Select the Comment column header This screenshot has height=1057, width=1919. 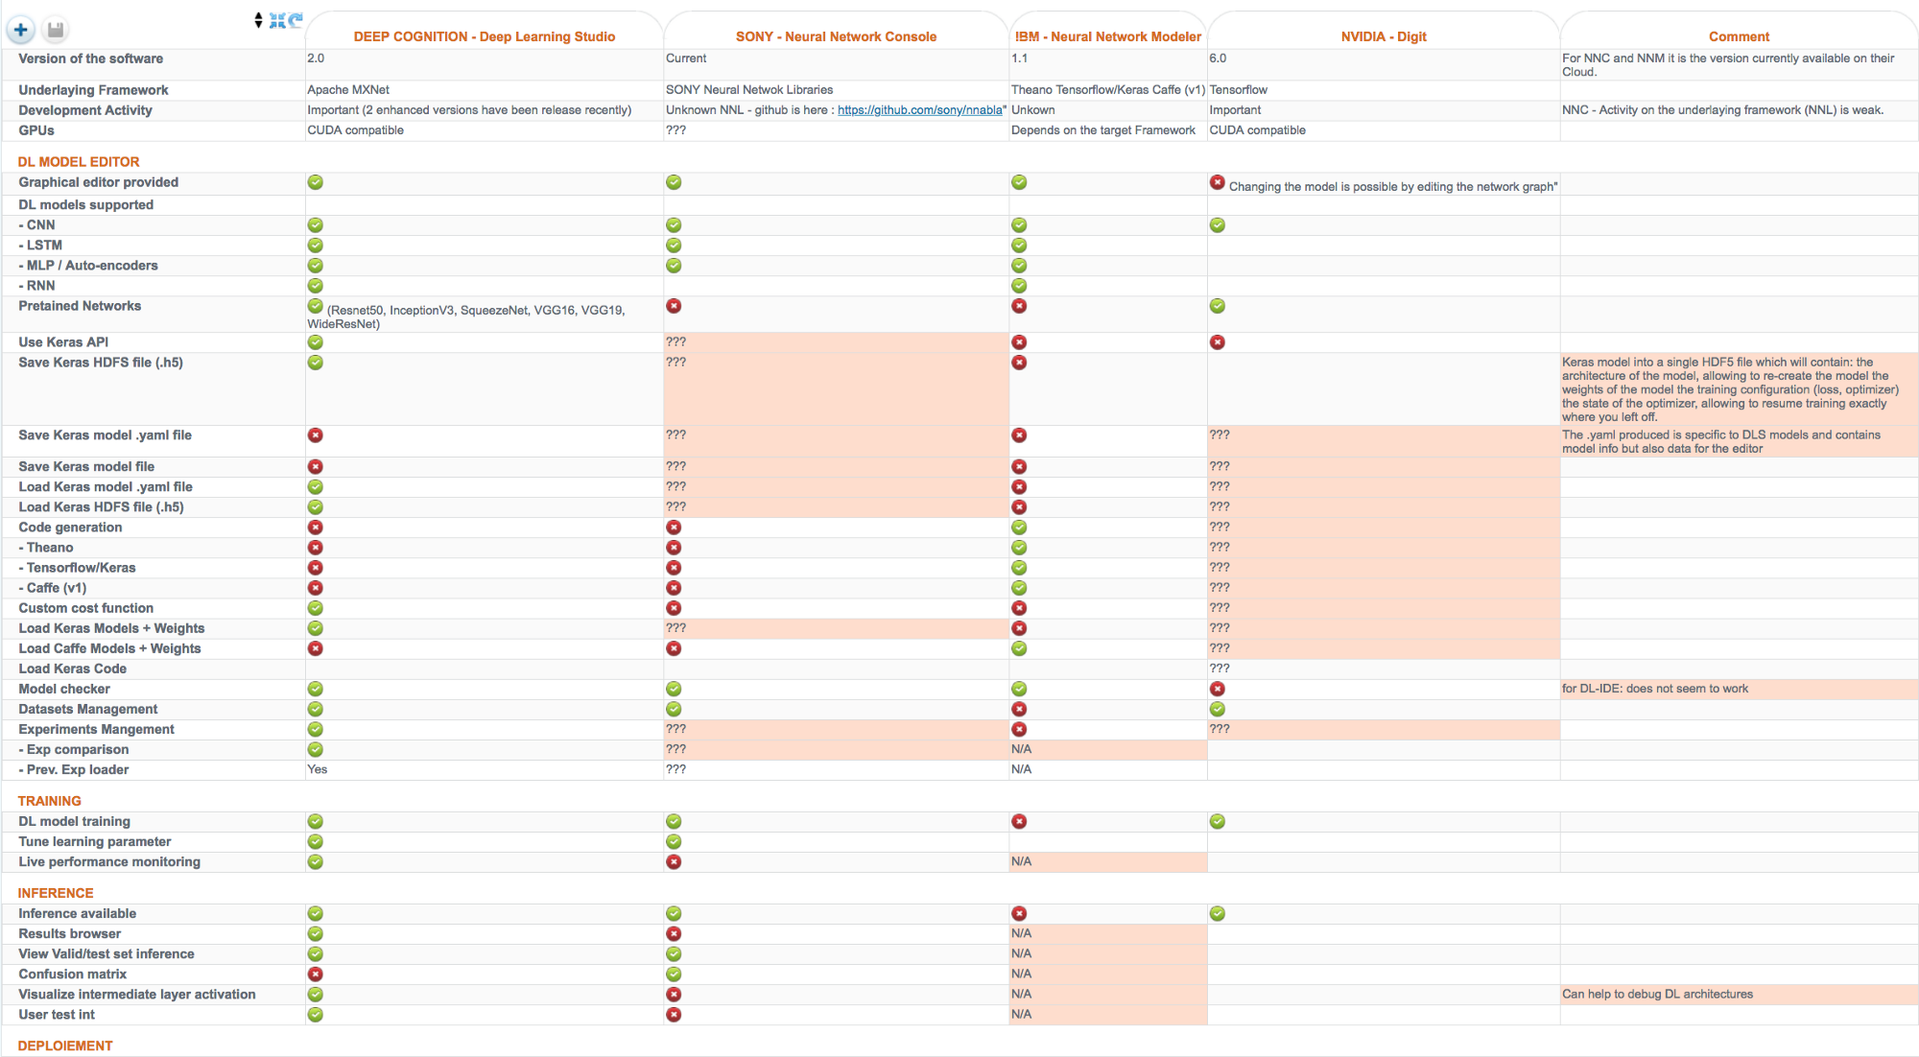tap(1739, 36)
